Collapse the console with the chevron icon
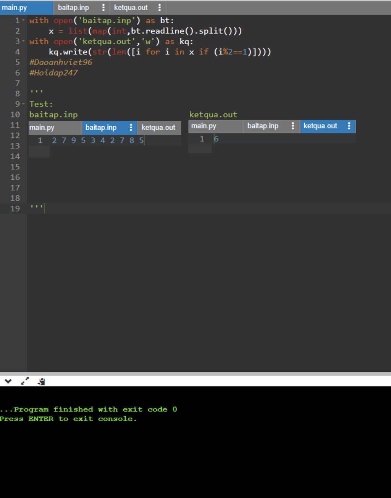Image resolution: width=391 pixels, height=498 pixels. (x=8, y=381)
